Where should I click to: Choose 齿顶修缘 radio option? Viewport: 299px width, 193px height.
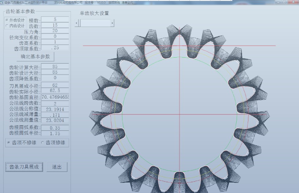point(54,142)
